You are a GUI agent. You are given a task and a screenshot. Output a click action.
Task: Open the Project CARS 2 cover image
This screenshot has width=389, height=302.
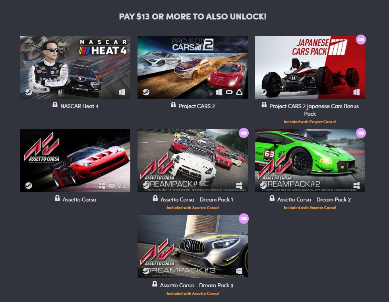pos(193,67)
